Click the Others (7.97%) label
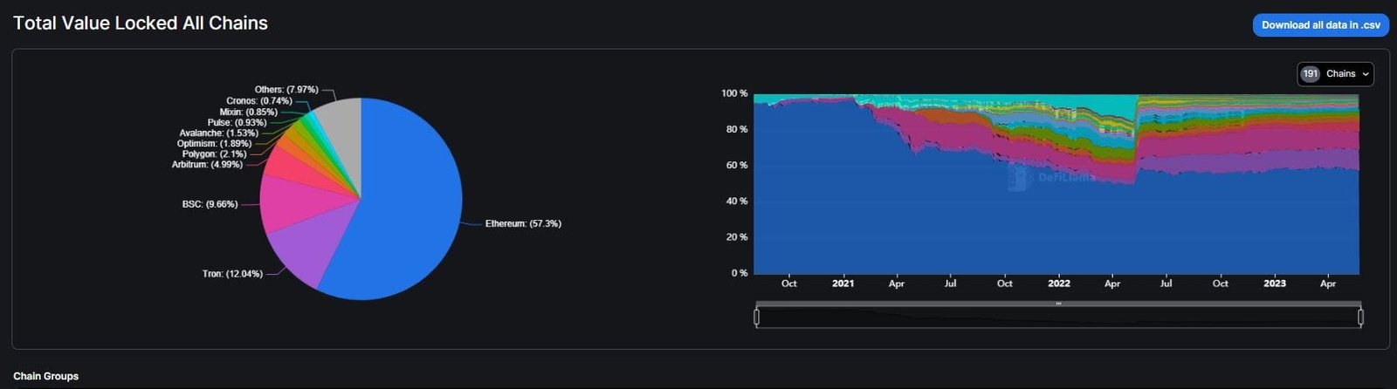Image resolution: width=1397 pixels, height=389 pixels. click(x=286, y=90)
